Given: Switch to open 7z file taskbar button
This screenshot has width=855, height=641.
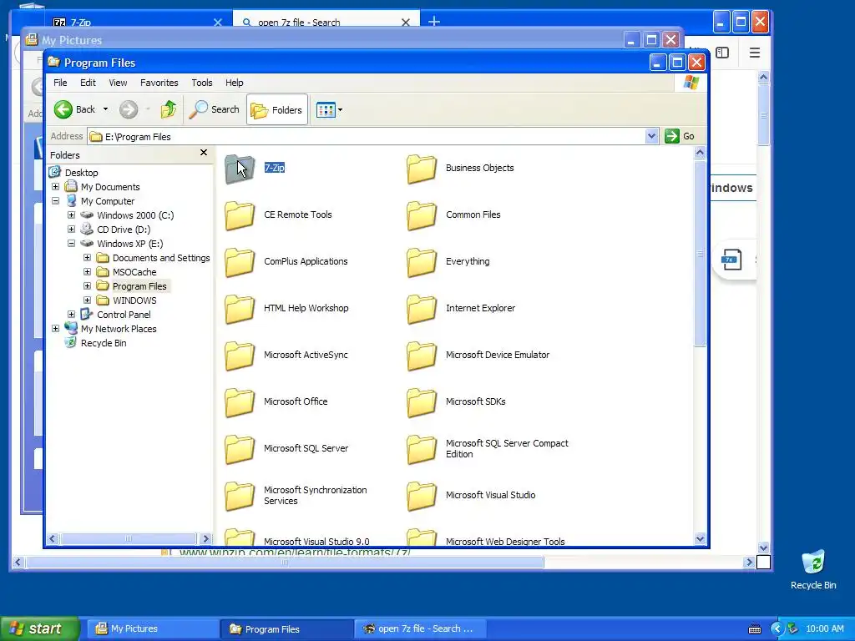Looking at the screenshot, I should tap(419, 629).
